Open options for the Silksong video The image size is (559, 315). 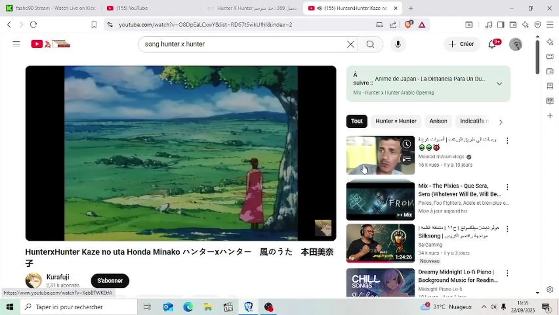pos(507,229)
